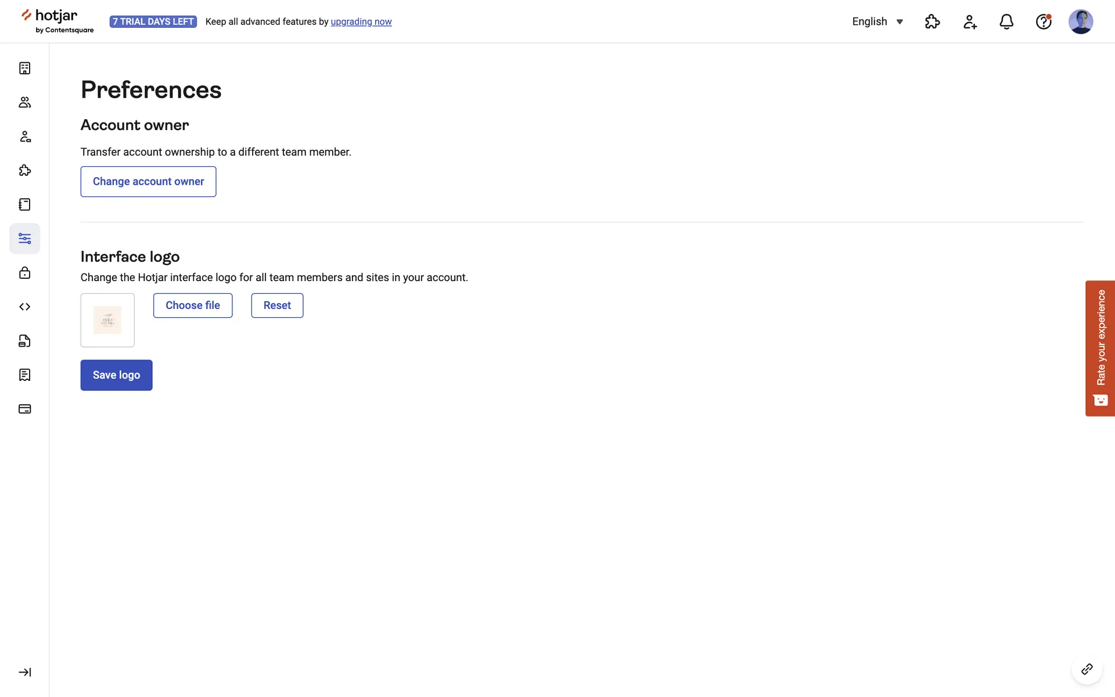Open the billing credit card sidebar icon

coord(24,409)
